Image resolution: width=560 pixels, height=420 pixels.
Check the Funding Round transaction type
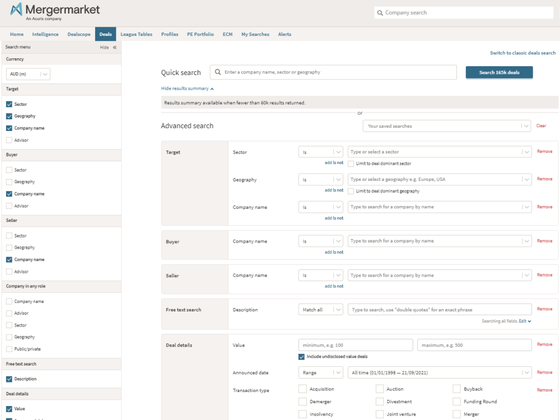457,402
